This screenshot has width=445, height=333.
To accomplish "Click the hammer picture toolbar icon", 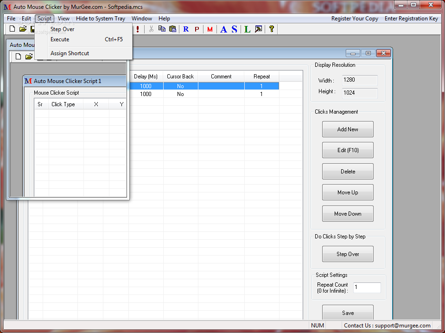I will click(x=258, y=29).
